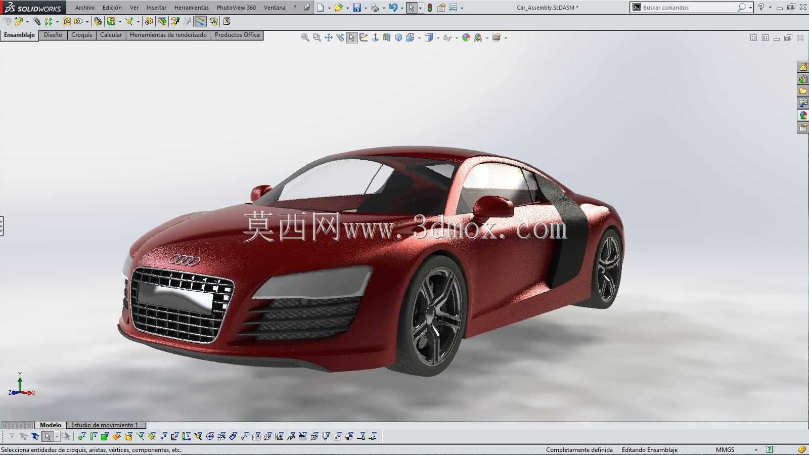Click the Undo arrow icon
The image size is (809, 455).
393,8
